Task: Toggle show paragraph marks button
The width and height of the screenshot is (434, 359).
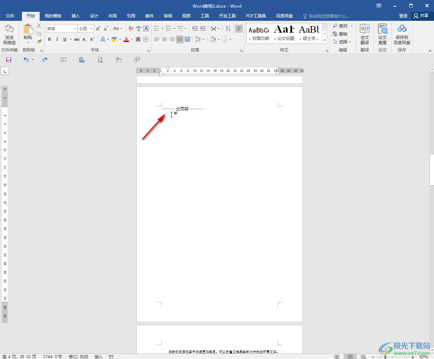Action: click(239, 28)
